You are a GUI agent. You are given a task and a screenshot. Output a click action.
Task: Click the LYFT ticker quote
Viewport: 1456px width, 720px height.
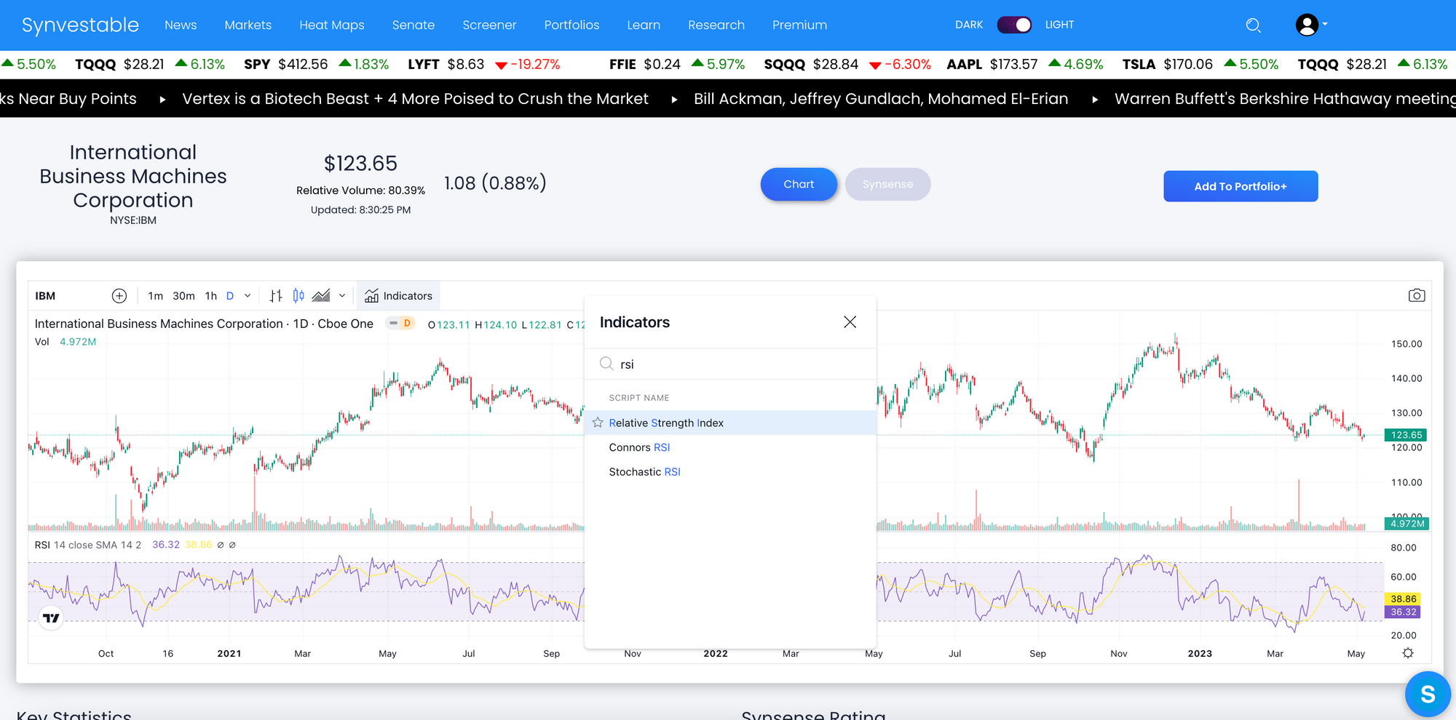pos(484,64)
